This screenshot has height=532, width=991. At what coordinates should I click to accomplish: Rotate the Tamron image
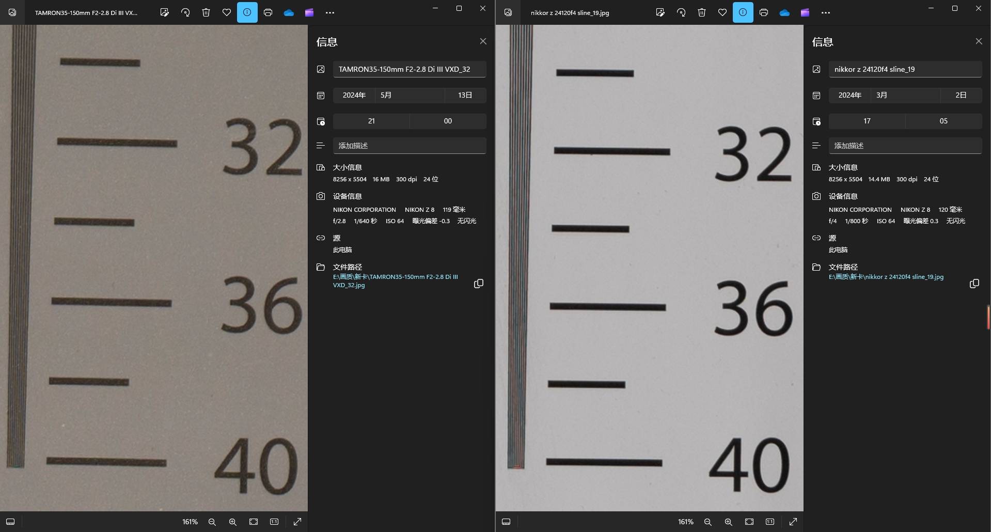tap(185, 12)
